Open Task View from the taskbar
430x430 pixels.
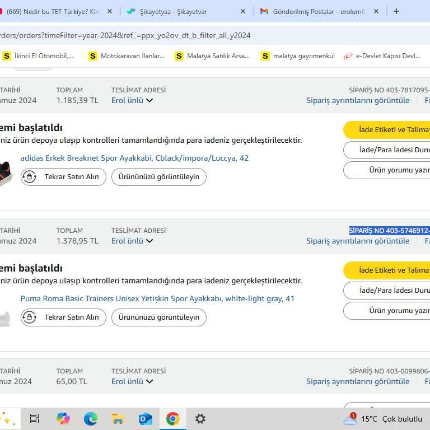pos(35,419)
